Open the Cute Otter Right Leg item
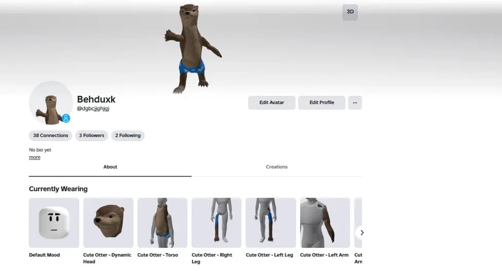This screenshot has width=502, height=271. (216, 223)
